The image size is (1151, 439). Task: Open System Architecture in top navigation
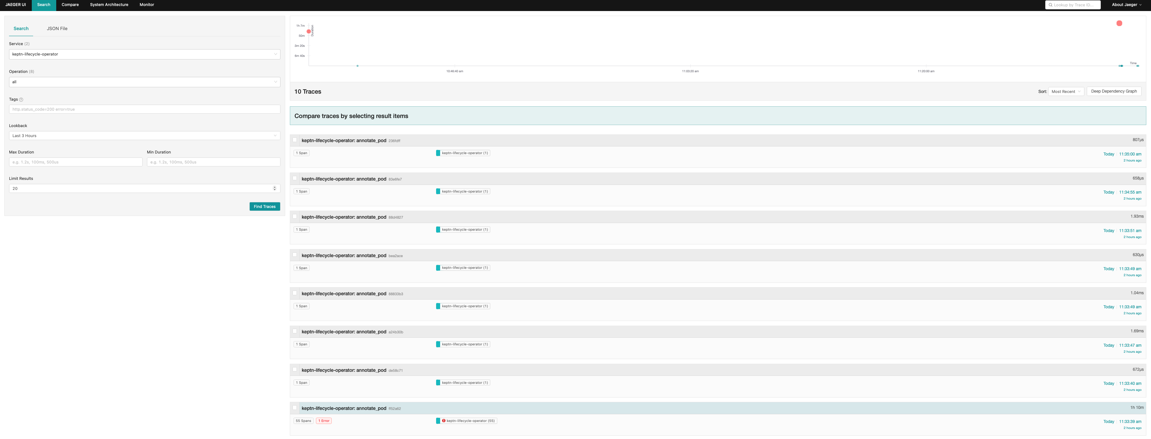109,5
